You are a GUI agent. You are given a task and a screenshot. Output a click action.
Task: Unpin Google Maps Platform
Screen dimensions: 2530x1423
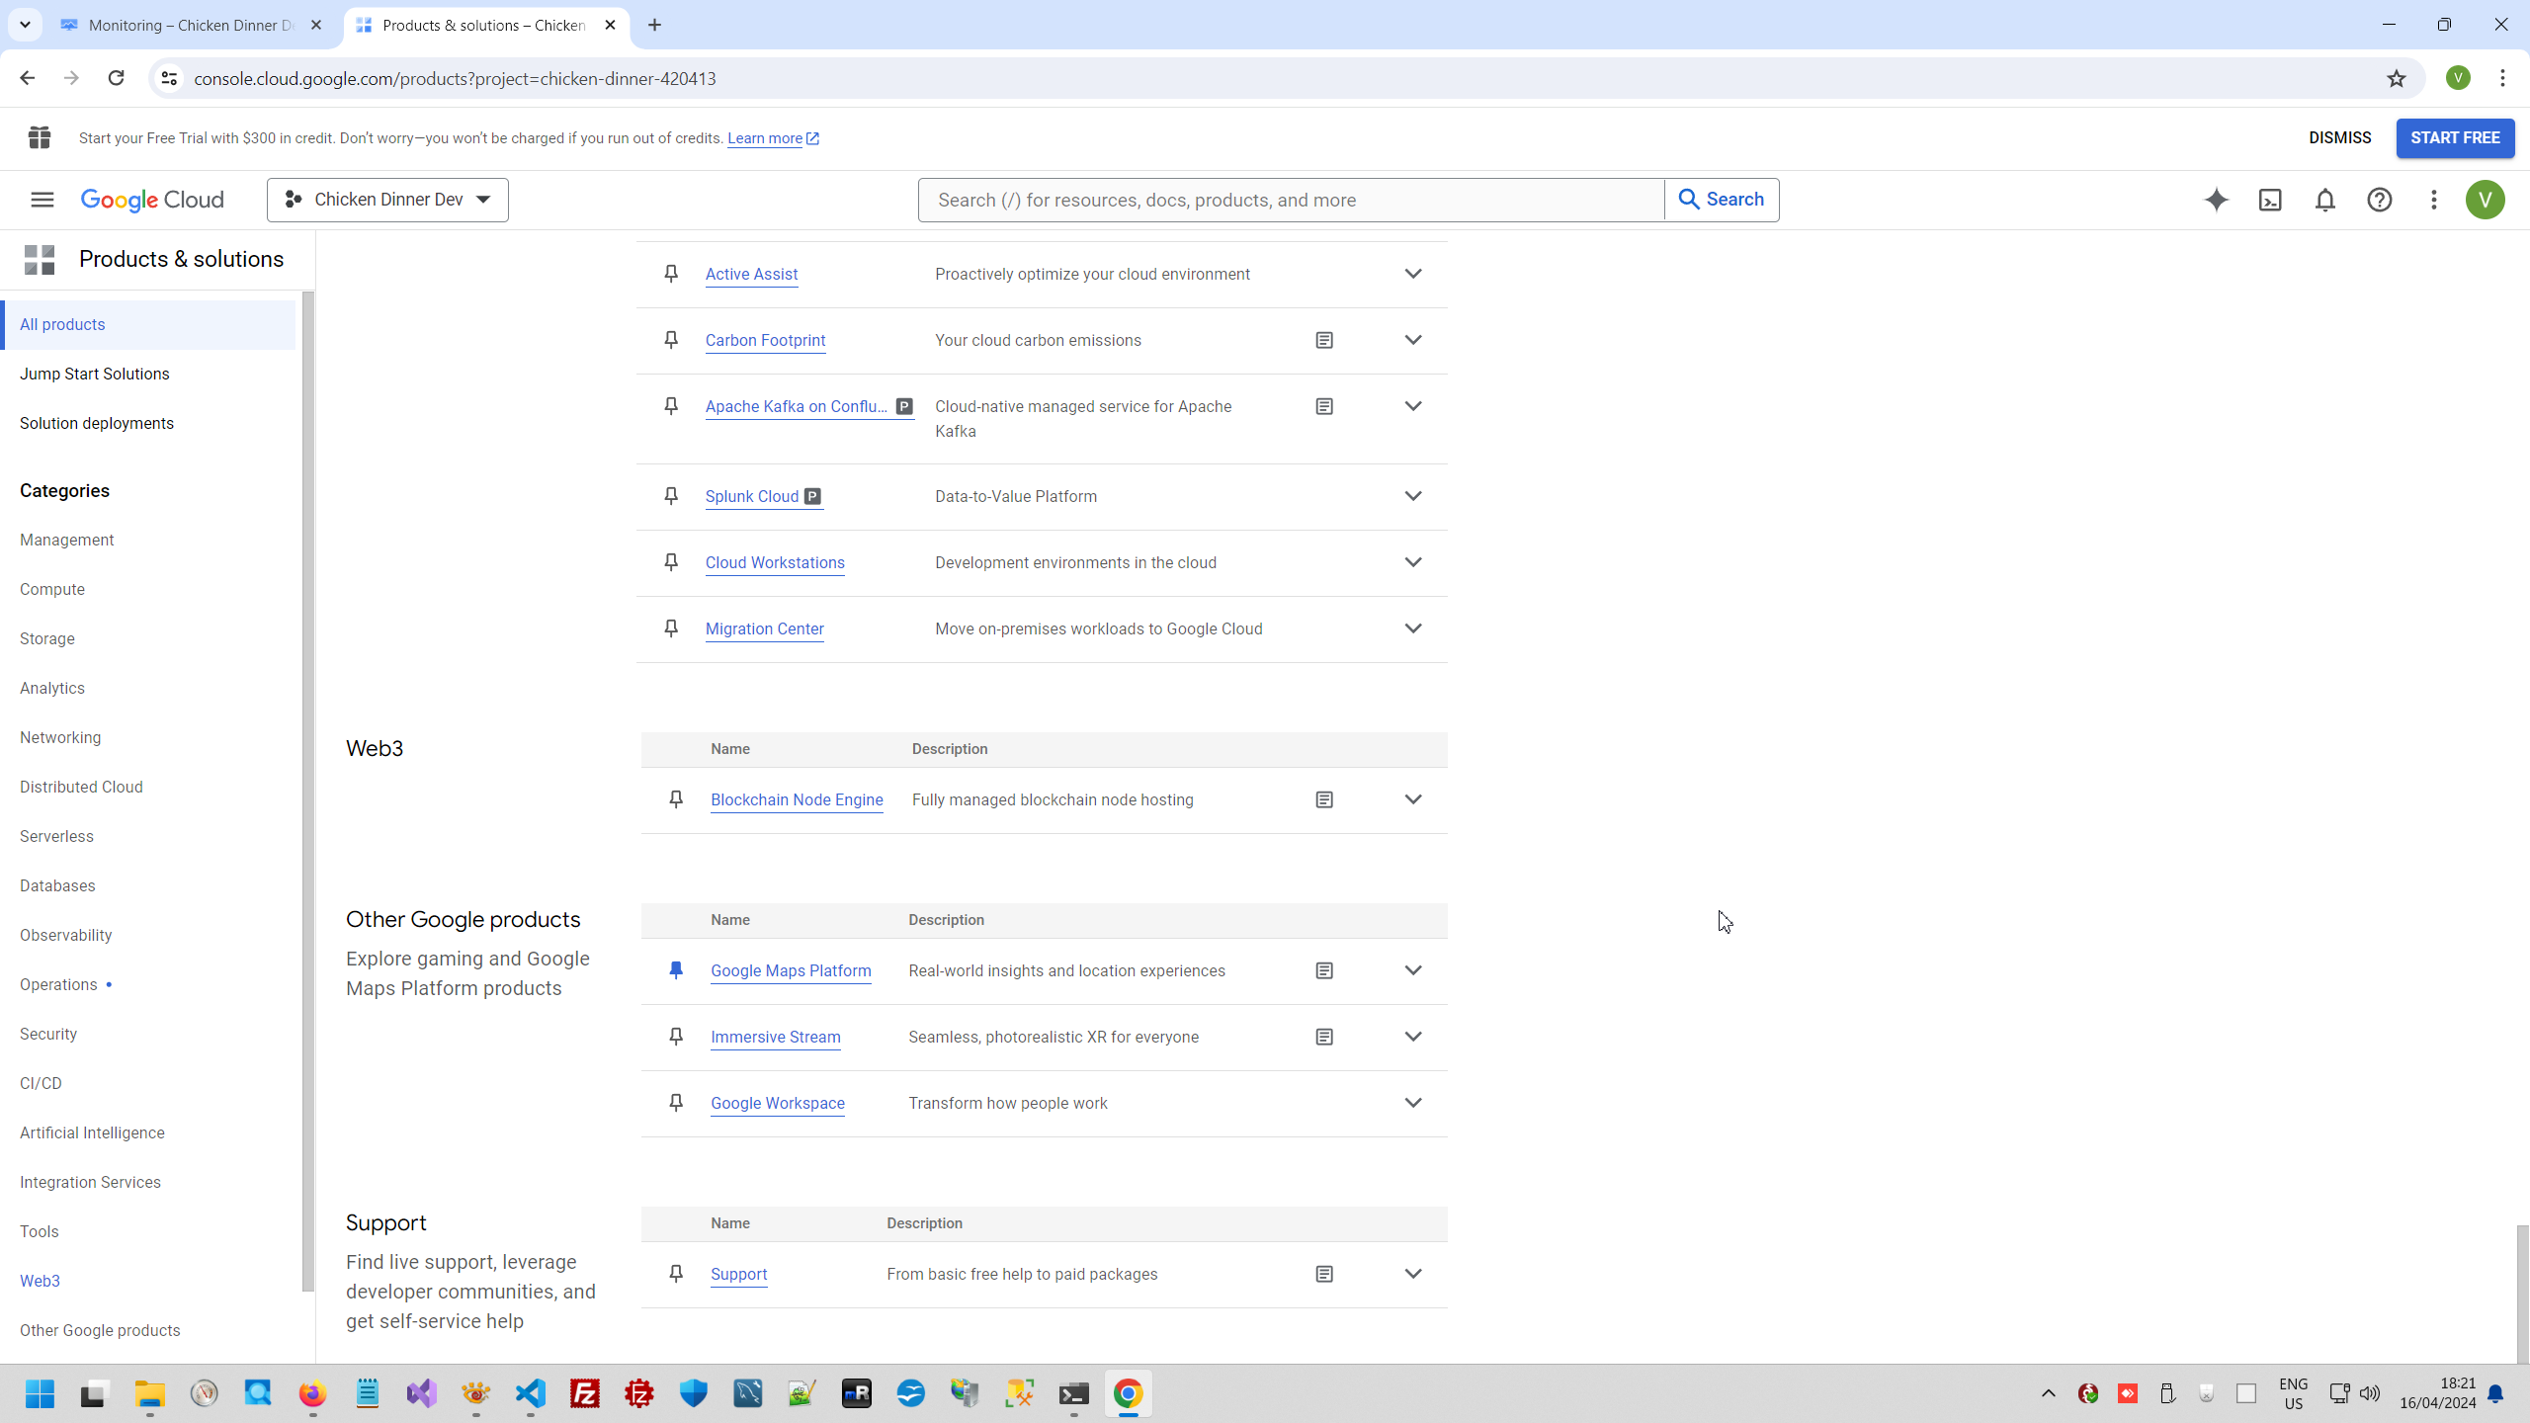(x=676, y=970)
